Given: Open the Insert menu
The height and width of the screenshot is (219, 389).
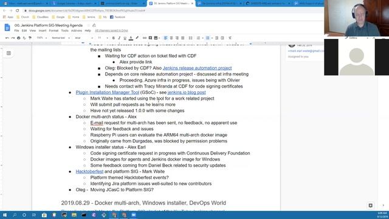Looking at the screenshot, I should [43, 30].
